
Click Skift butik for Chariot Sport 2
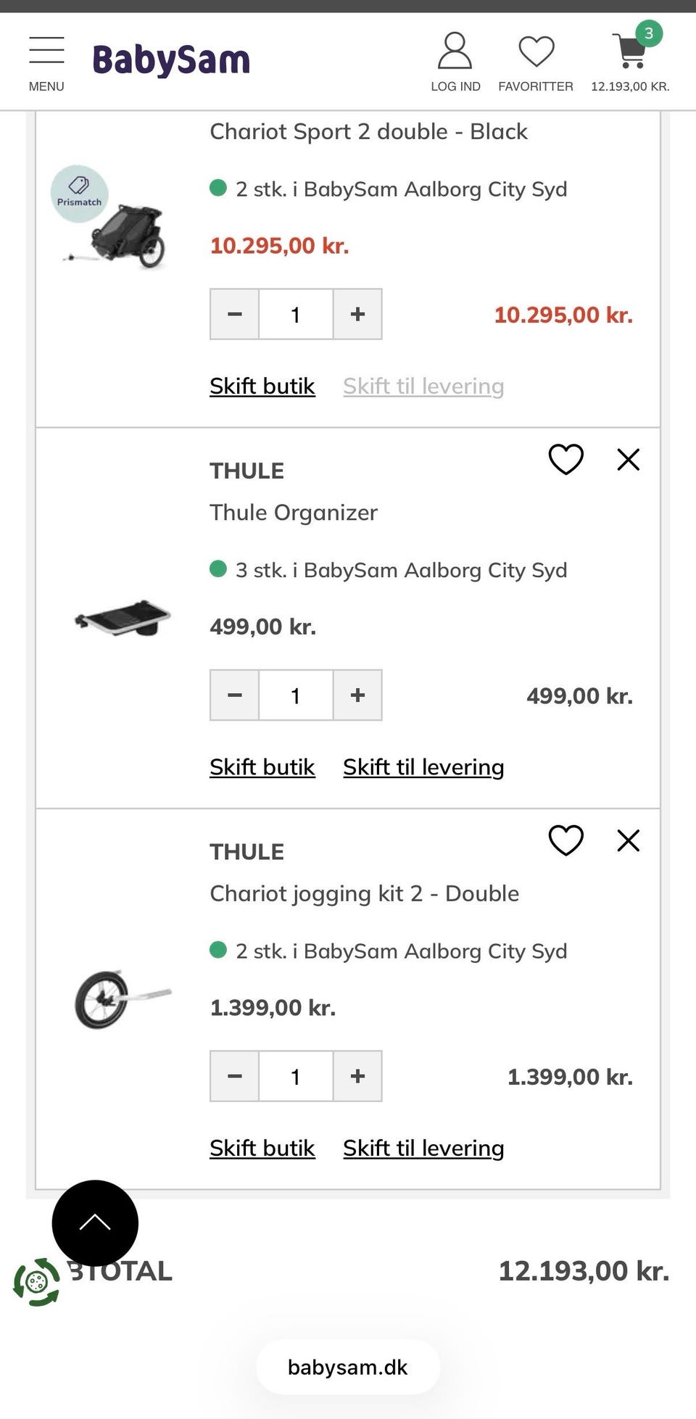tap(262, 386)
